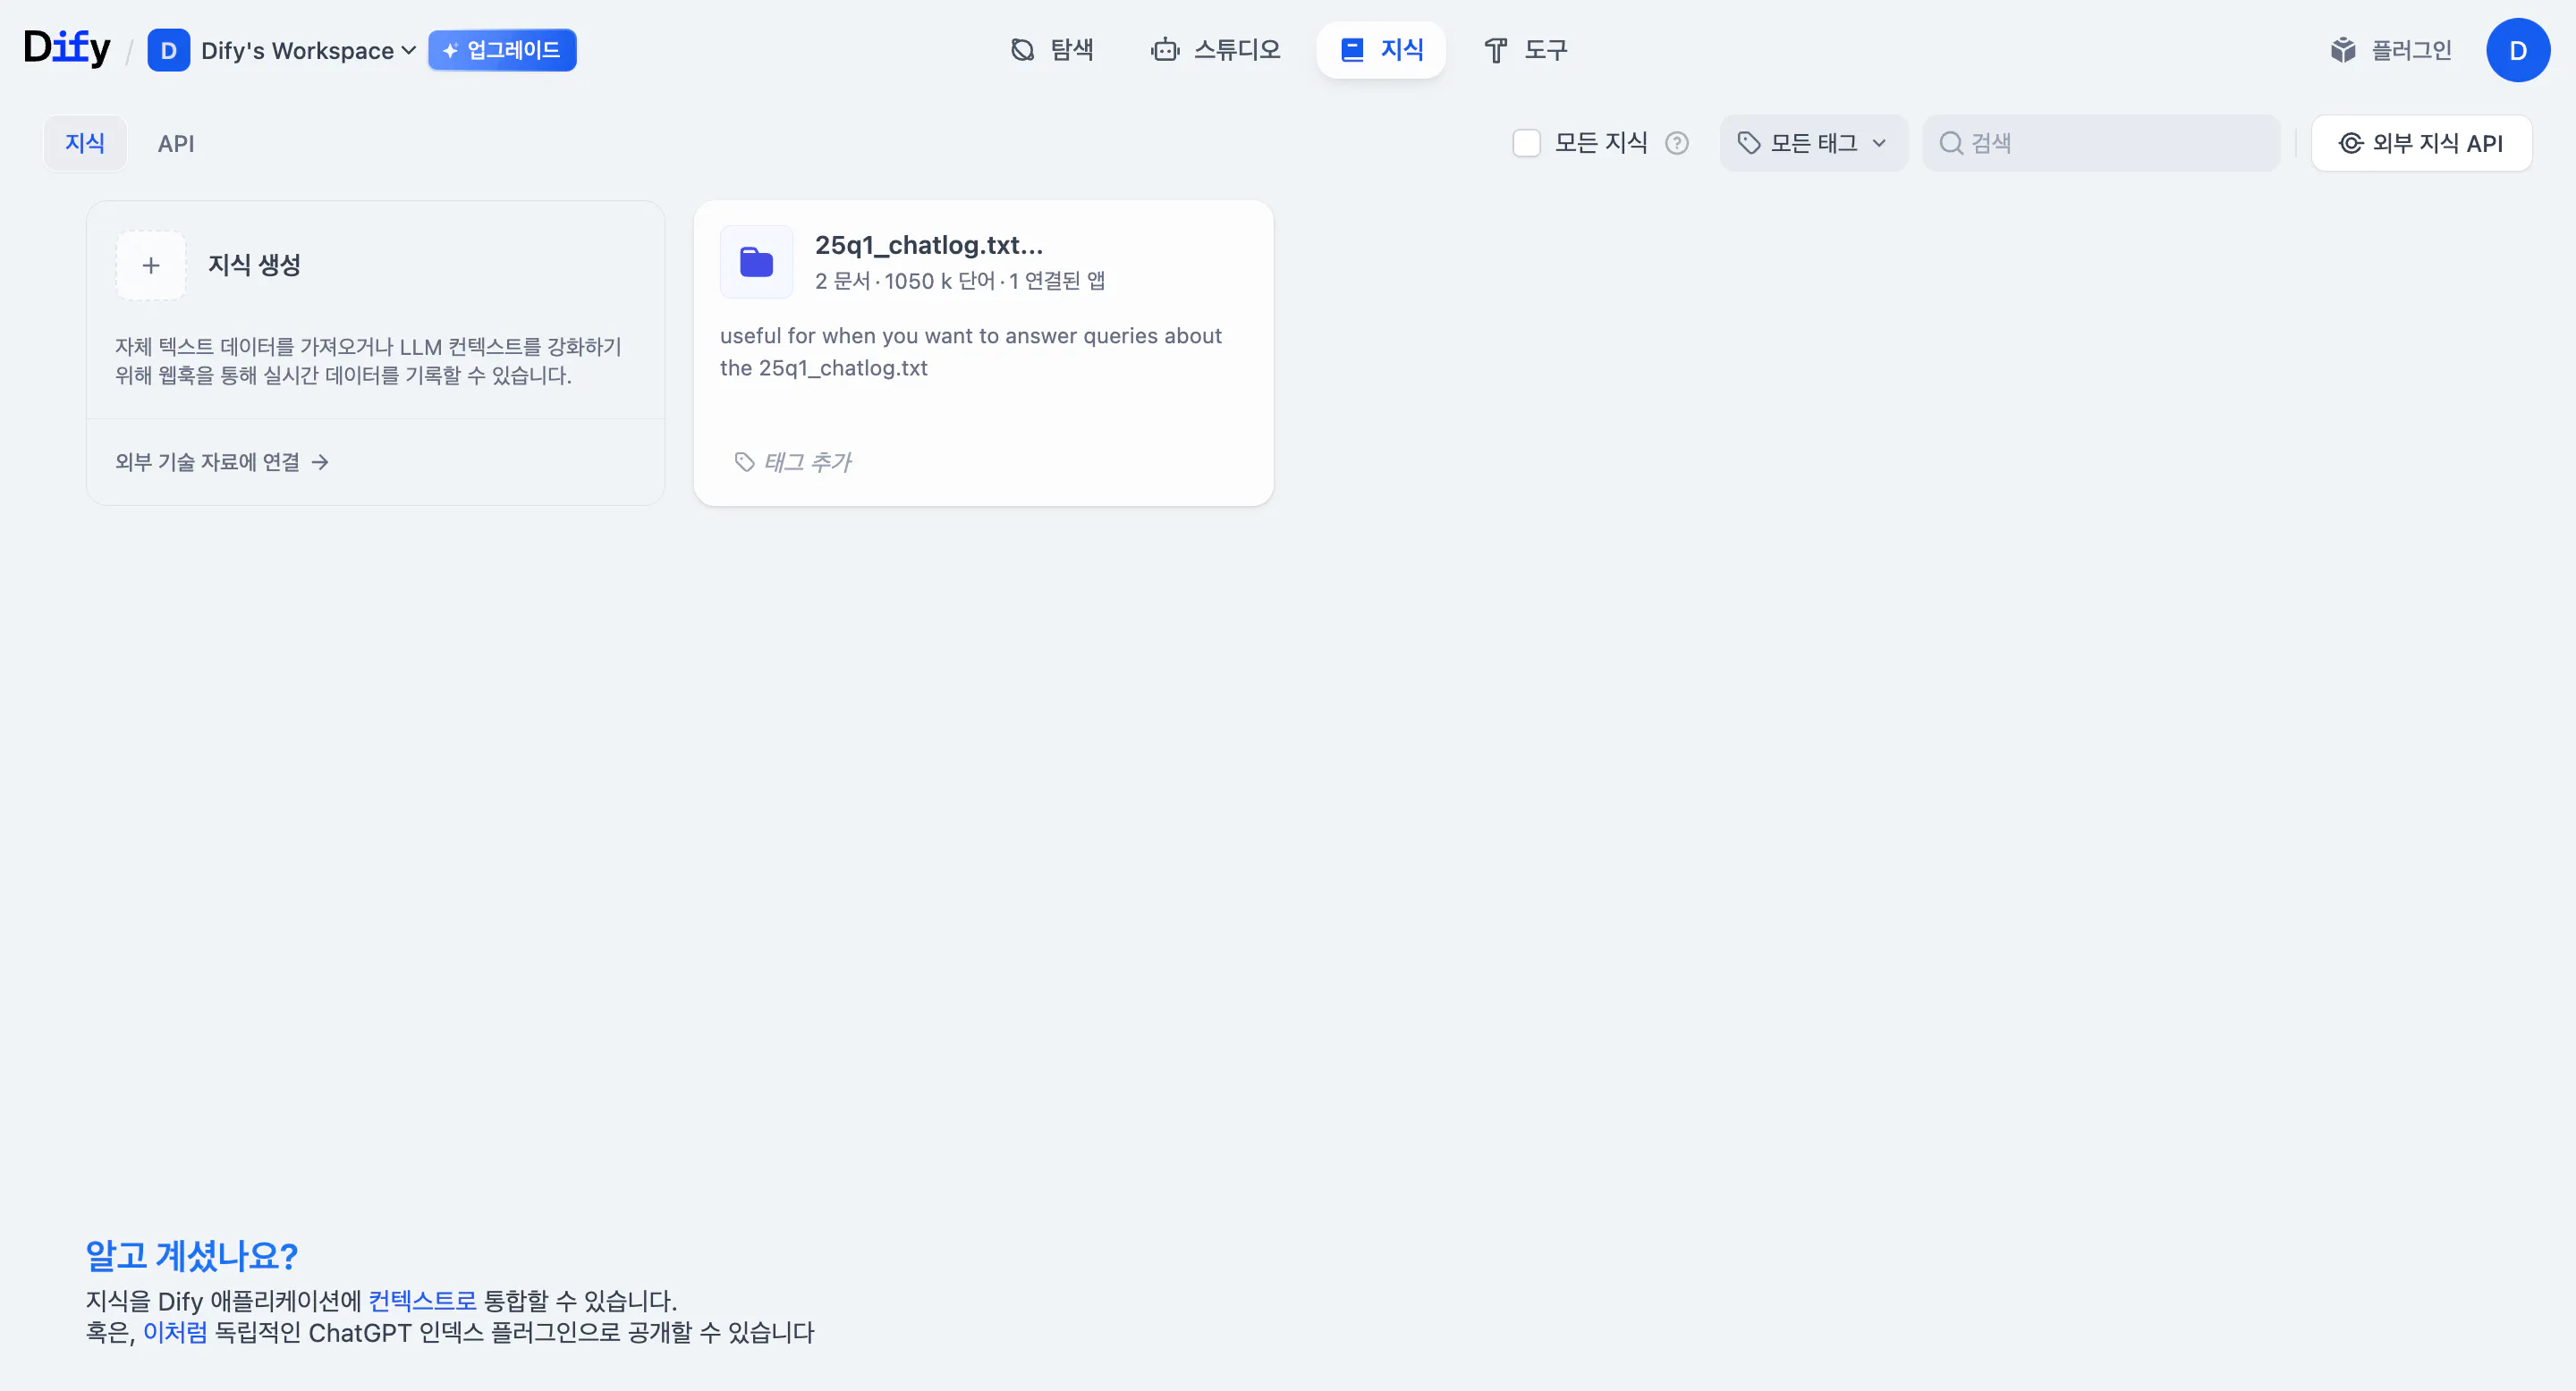This screenshot has height=1391, width=2576.
Task: Open the 스튜디오 navigation tab
Action: [x=1216, y=50]
